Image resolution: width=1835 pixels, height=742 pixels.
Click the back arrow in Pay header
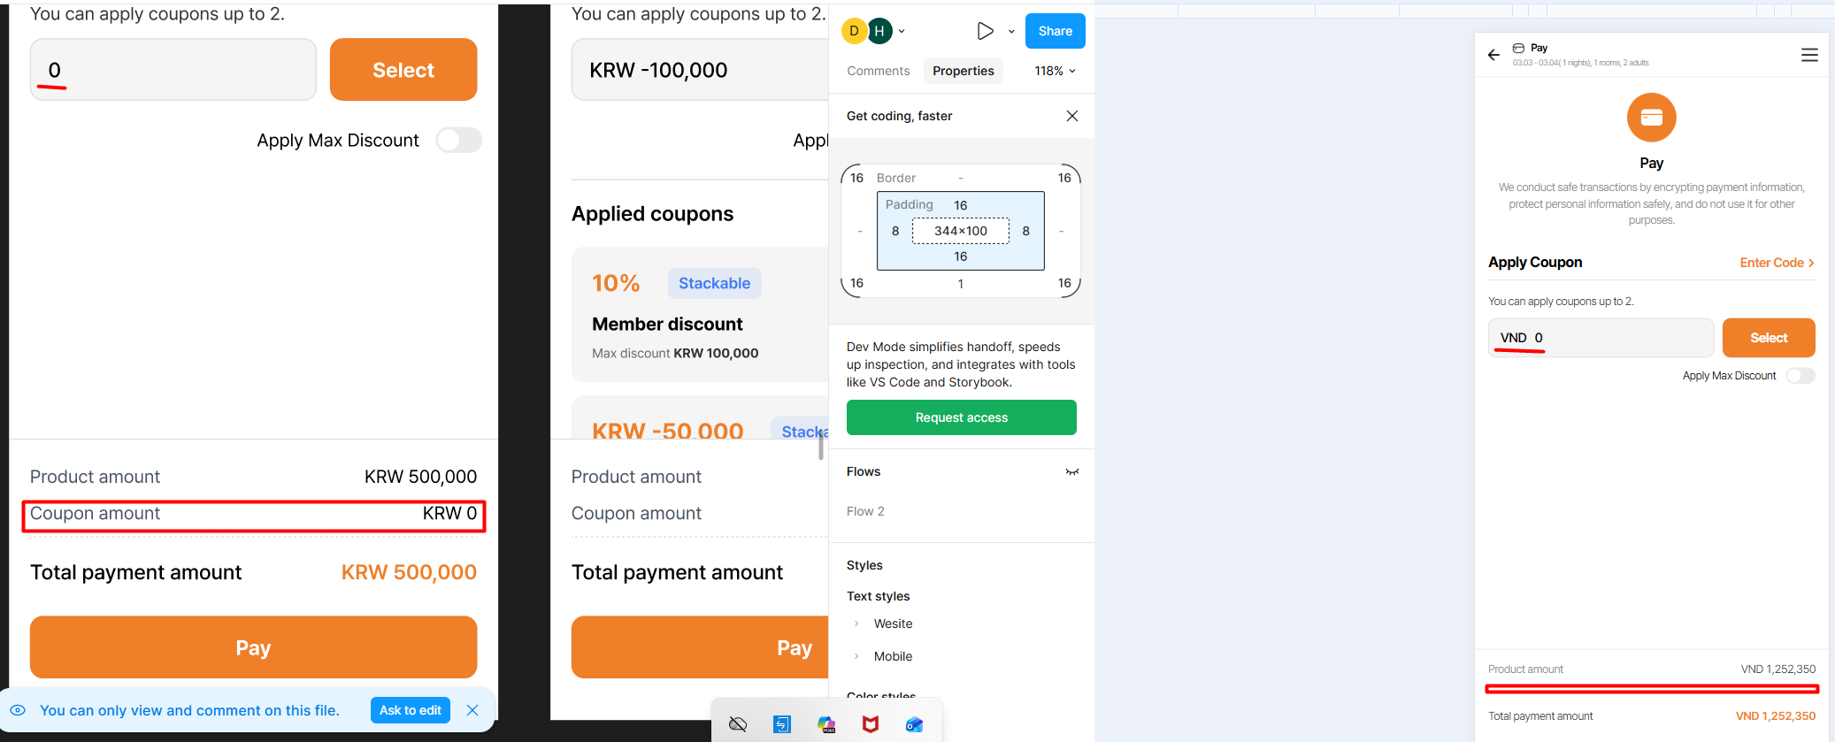click(1494, 55)
